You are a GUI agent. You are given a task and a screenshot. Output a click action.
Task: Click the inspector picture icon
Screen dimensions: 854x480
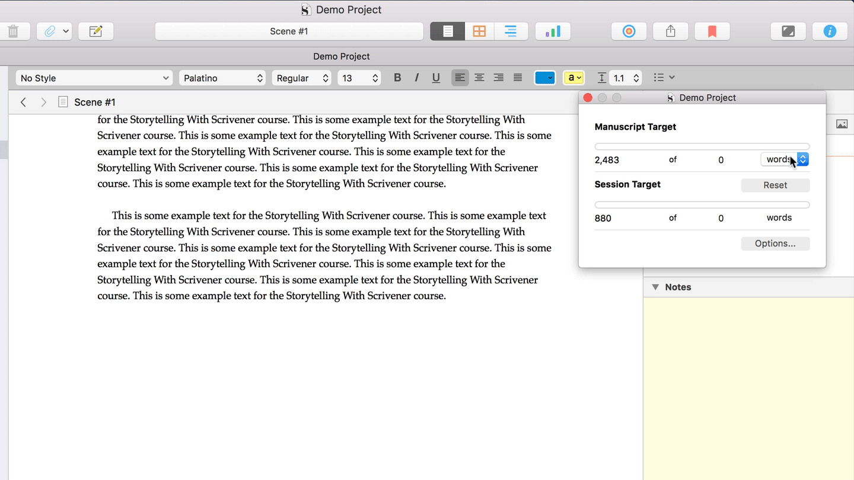[842, 124]
